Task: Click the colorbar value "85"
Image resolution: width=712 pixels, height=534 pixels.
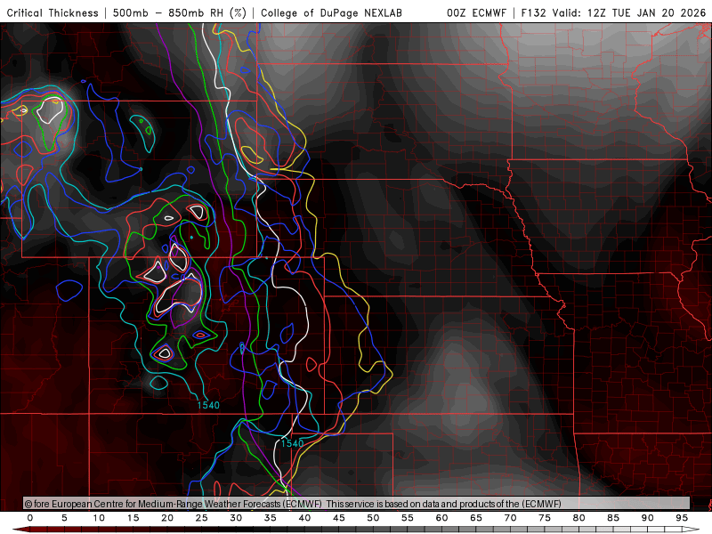Action: [613, 518]
